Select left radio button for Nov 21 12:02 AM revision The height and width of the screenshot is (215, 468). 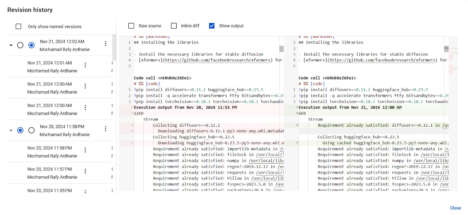click(x=20, y=45)
